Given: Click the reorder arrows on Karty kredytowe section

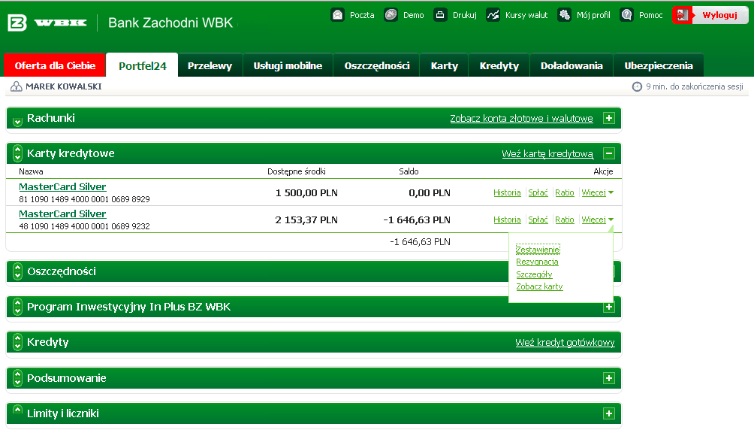Looking at the screenshot, I should tap(17, 153).
